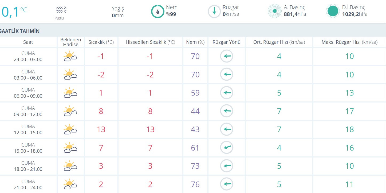386x193 pixels.
Task: Click partly cloudy icon for 24.00 - 03.00
Action: point(70,56)
